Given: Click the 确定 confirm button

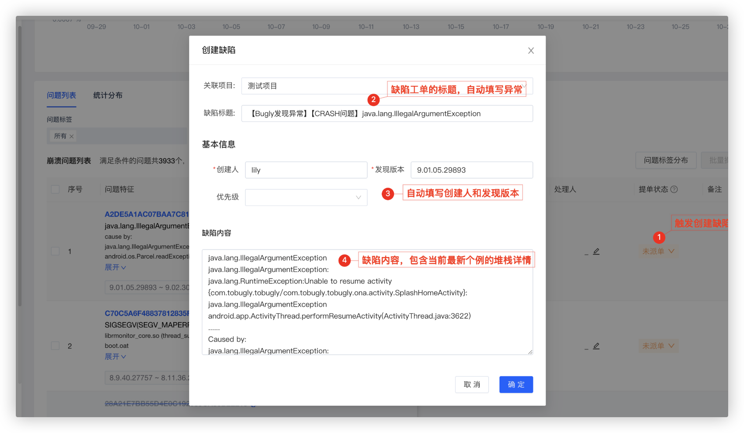Looking at the screenshot, I should (x=516, y=385).
